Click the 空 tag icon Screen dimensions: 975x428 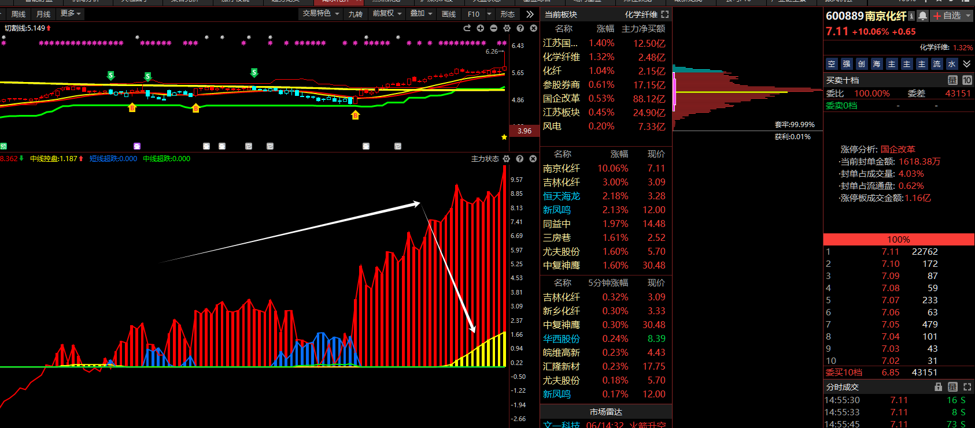pos(832,64)
